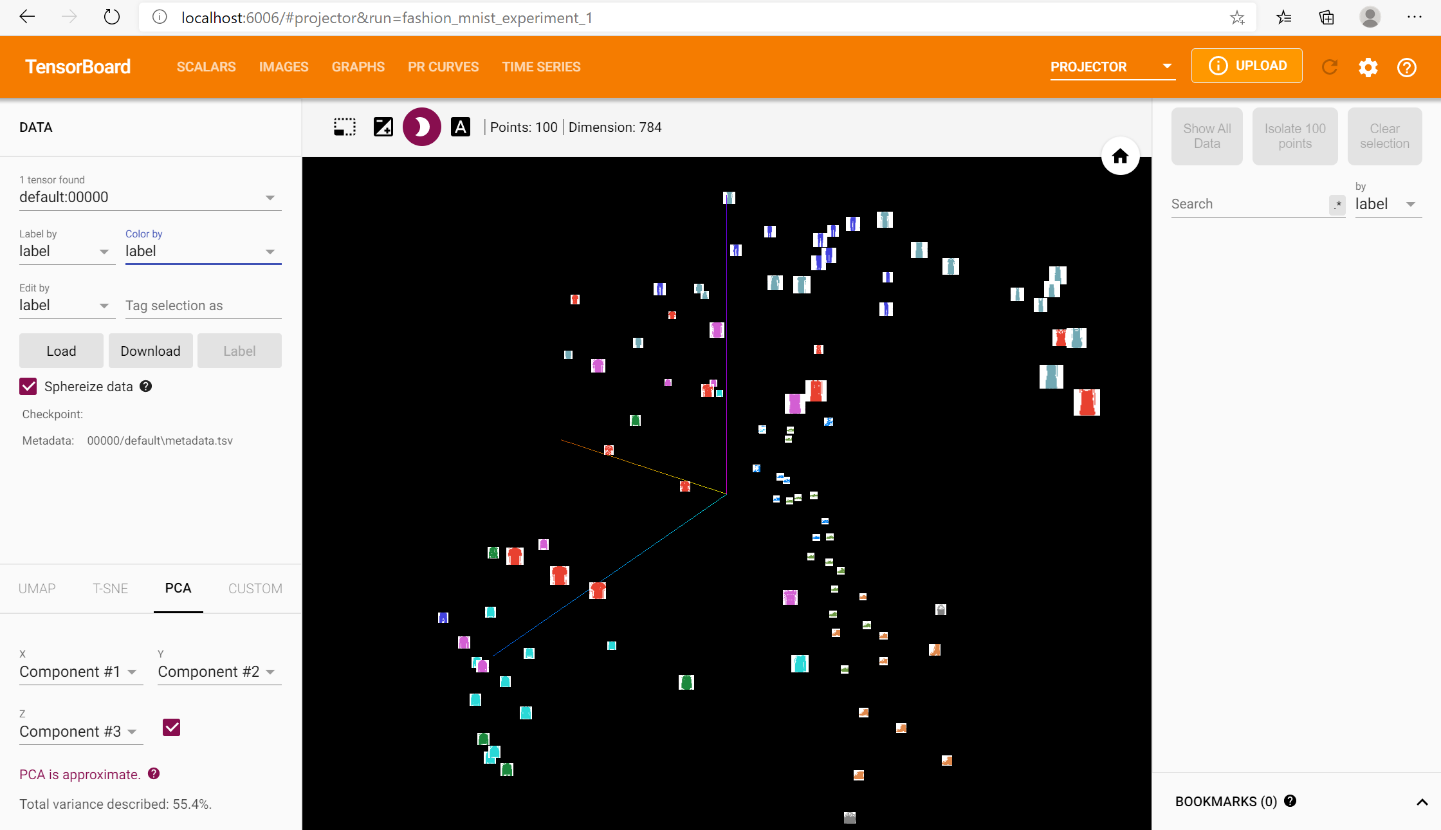Disable the Z component checkbox
This screenshot has height=830, width=1441.
click(171, 728)
